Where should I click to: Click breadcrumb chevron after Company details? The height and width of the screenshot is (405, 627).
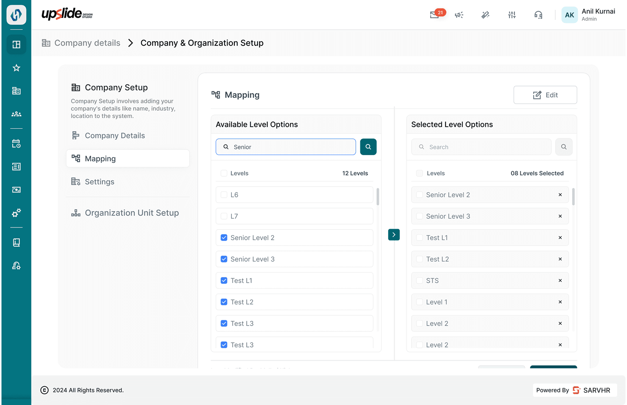point(131,43)
